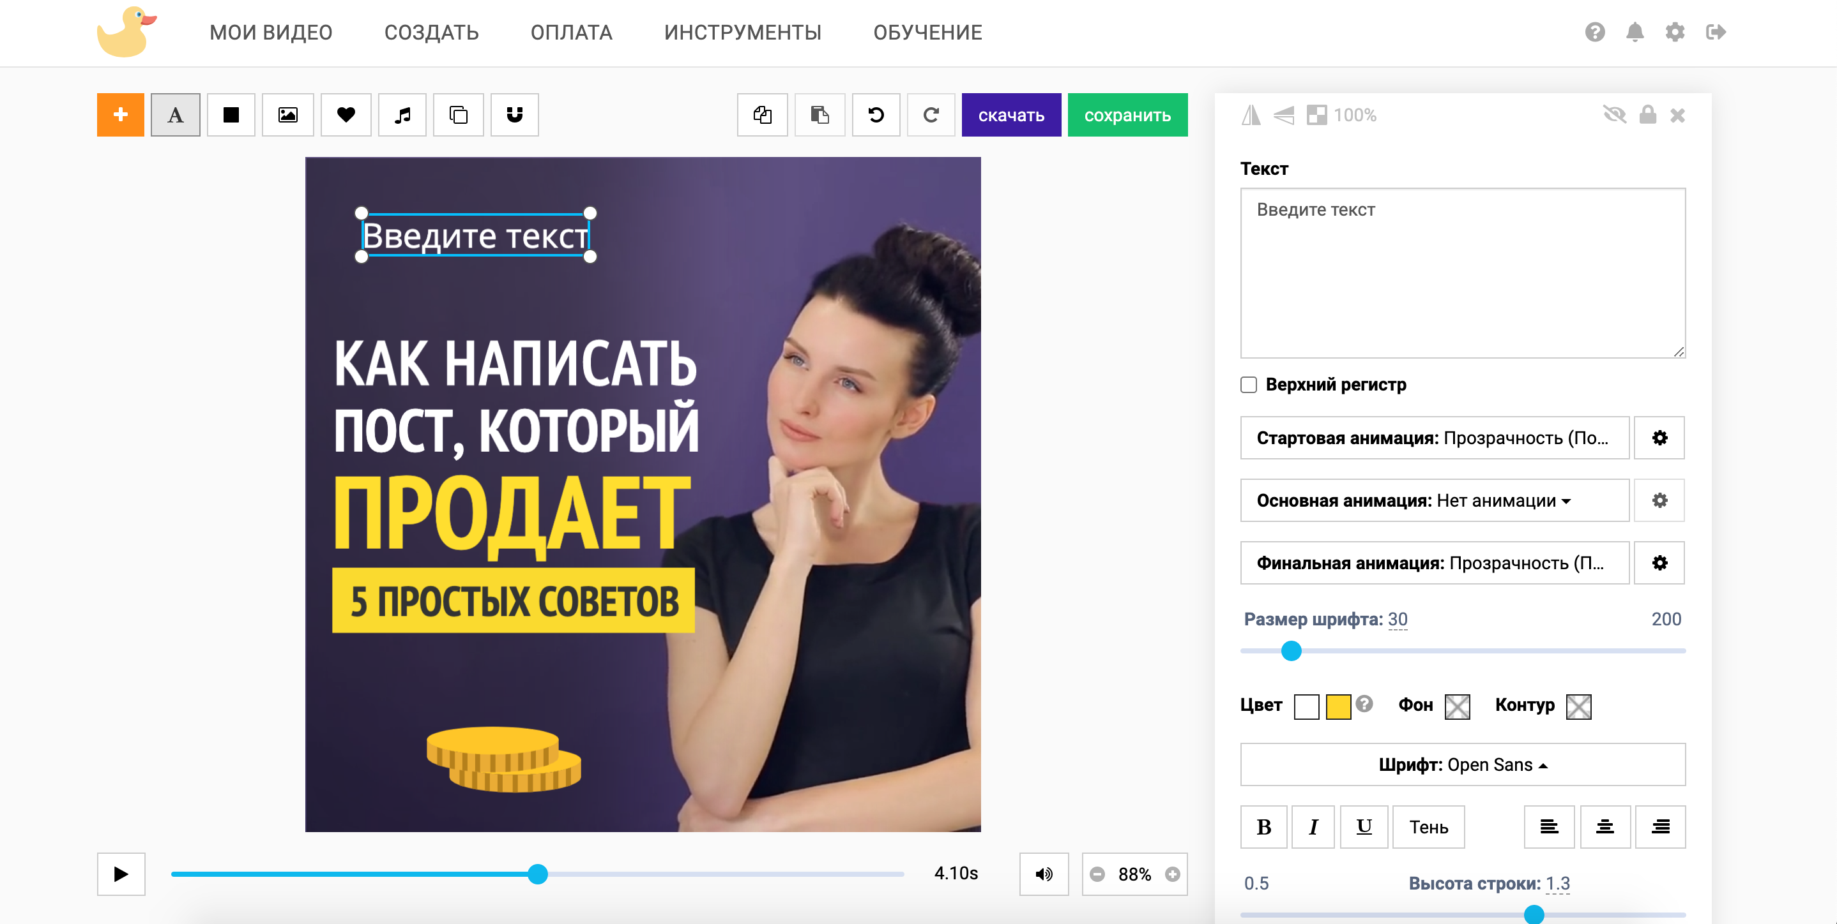
Task: Open the МОИ ВИДЕО menu
Action: (271, 33)
